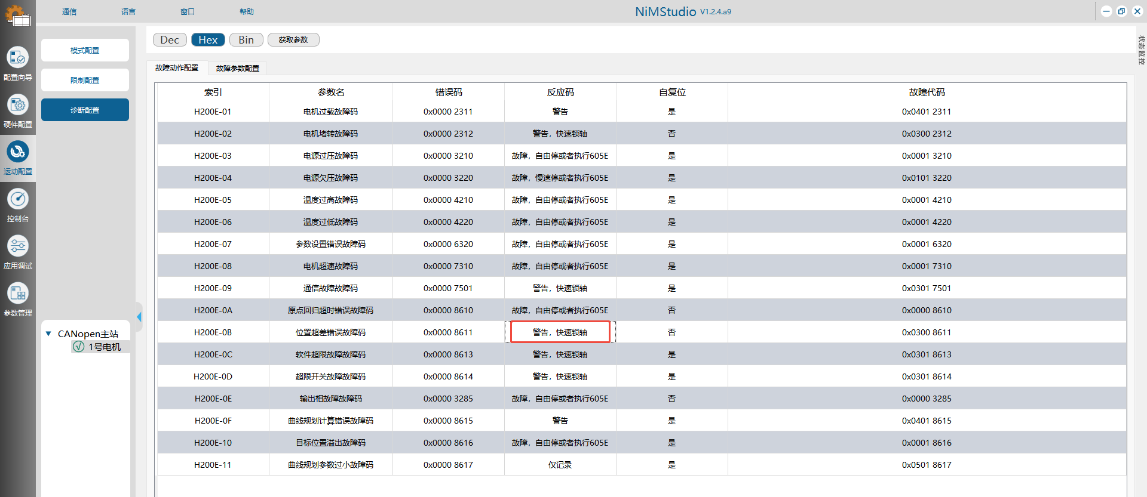Open 反应码 cell for 电源欠压故障码 row
Viewport: 1147px width, 497px height.
[560, 178]
